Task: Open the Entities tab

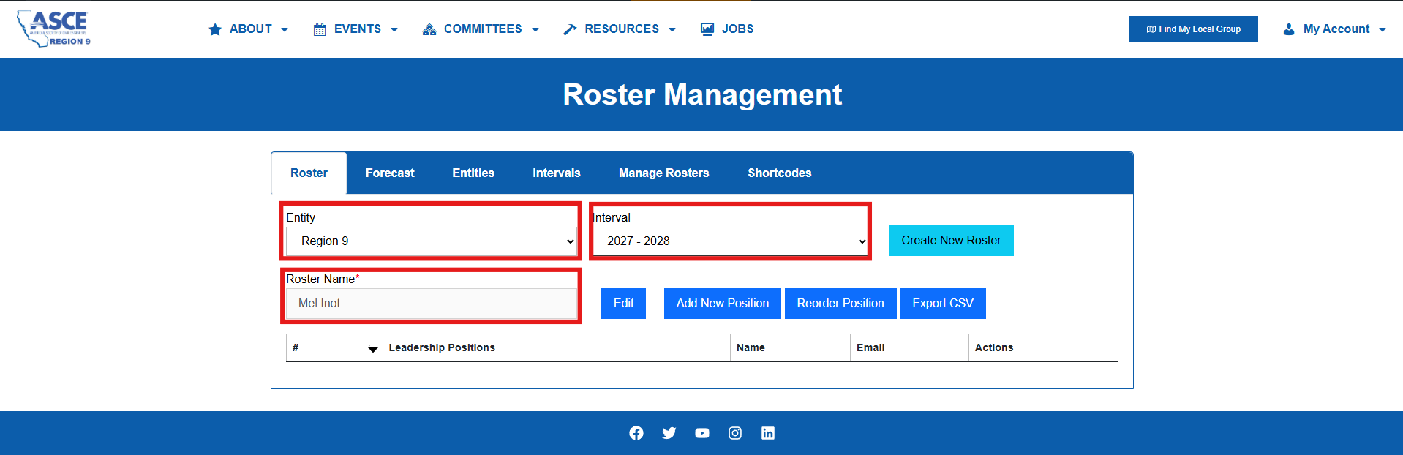Action: click(473, 173)
